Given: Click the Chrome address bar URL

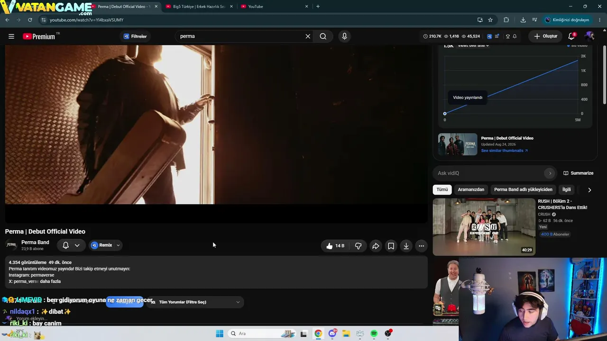Looking at the screenshot, I should [86, 20].
